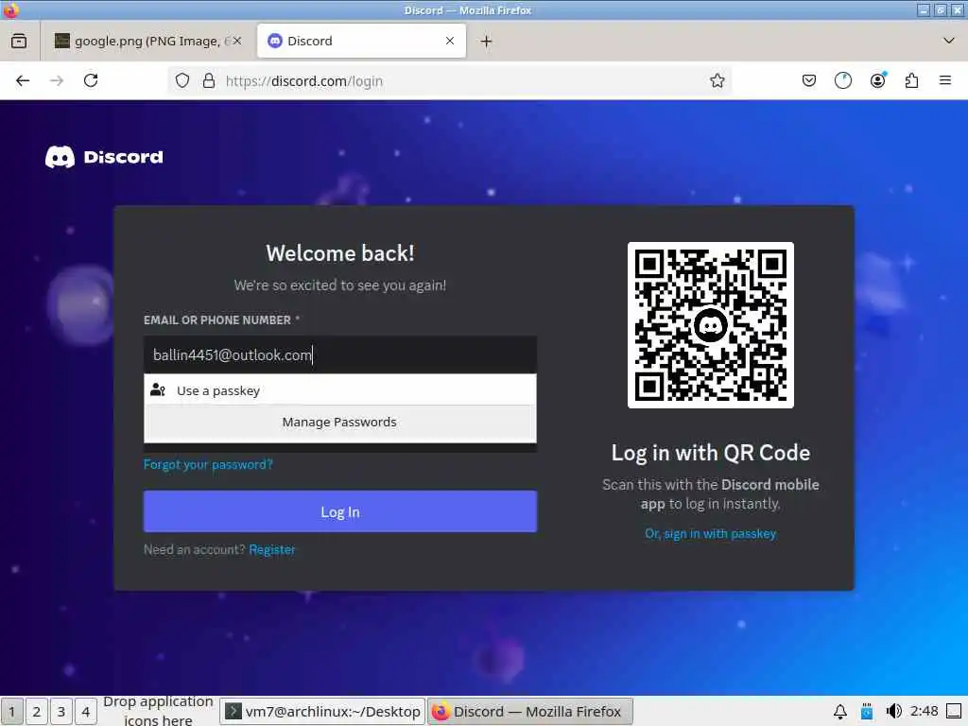Viewport: 968px width, 726px height.
Task: Reload the Discord login page
Action: pos(91,81)
